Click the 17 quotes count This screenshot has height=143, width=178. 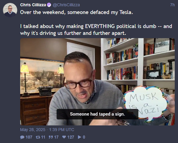click(56, 137)
